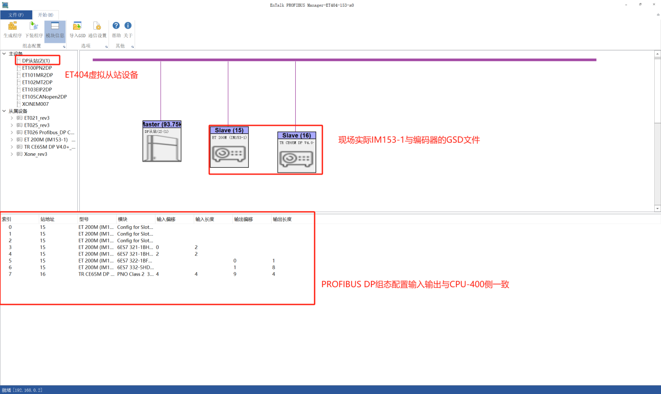Viewport: 661px width, 394px height.
Task: Open the 其他 group dialog launcher
Action: [x=133, y=47]
